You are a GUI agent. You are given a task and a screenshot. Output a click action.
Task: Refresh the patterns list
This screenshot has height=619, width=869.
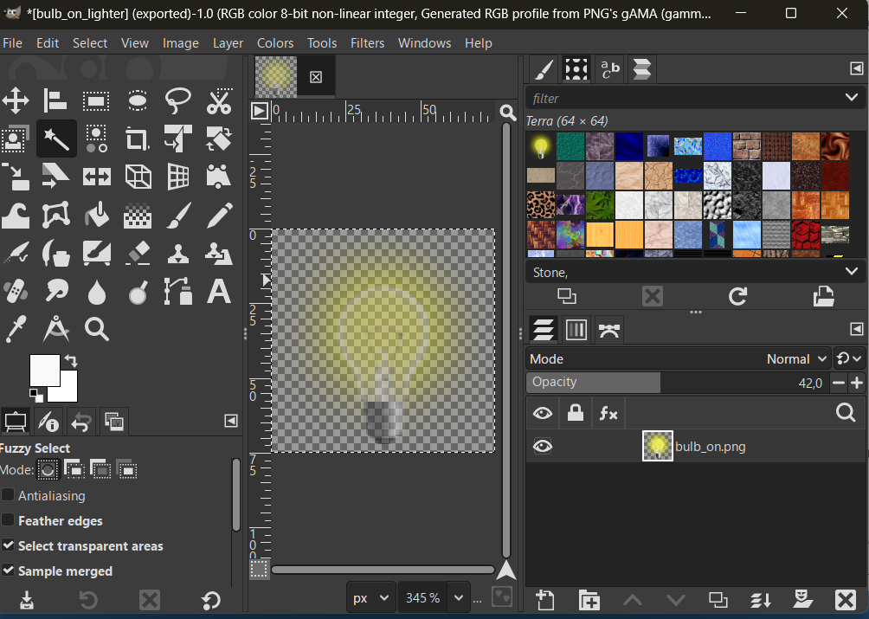[x=737, y=296]
